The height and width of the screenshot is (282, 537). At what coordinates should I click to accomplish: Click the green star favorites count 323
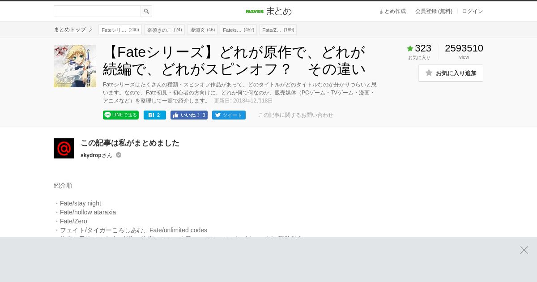[419, 48]
